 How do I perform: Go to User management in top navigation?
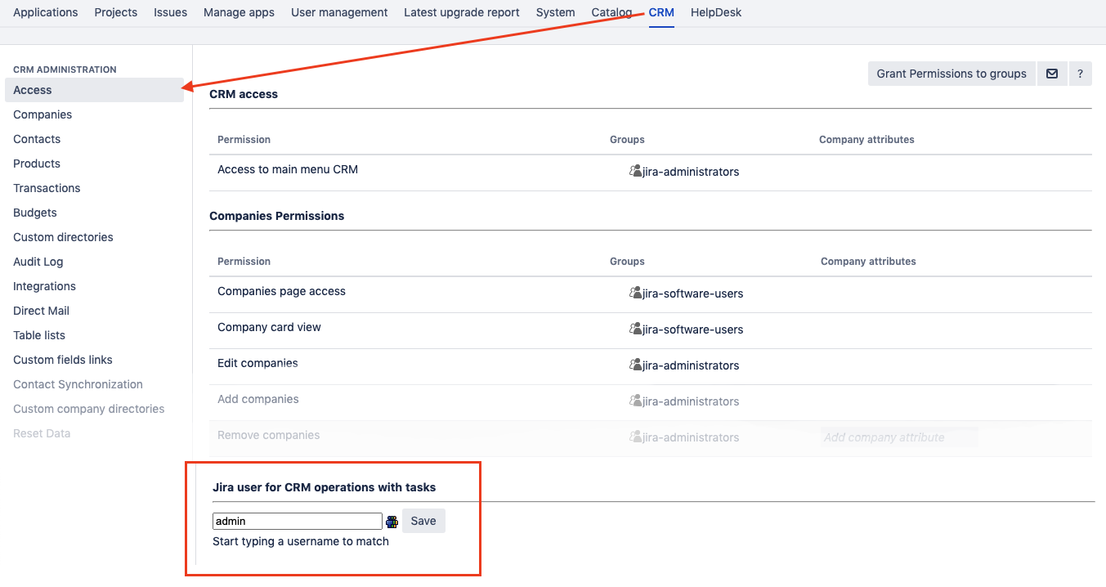(339, 12)
